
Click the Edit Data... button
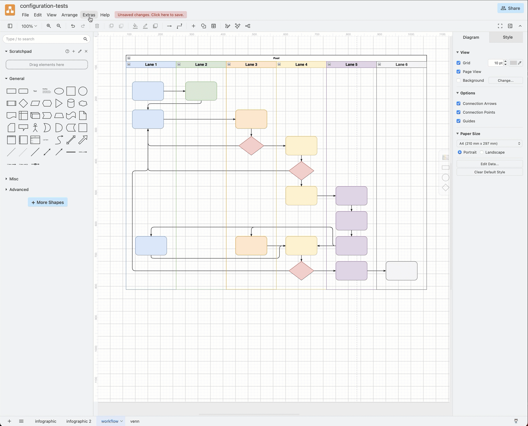tap(490, 164)
